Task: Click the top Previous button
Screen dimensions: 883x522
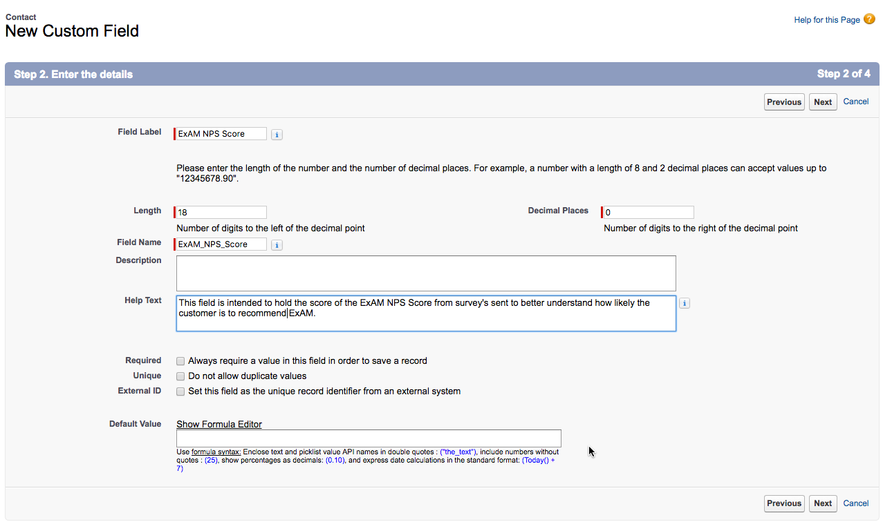Action: (x=783, y=102)
